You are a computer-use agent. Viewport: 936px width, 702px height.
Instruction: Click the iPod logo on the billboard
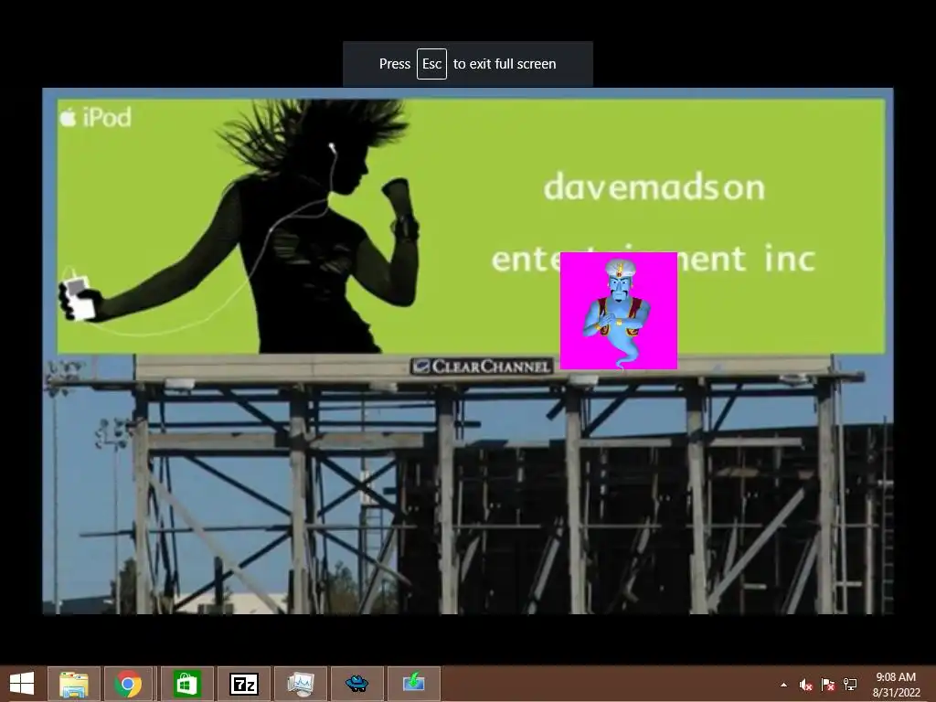(x=95, y=117)
